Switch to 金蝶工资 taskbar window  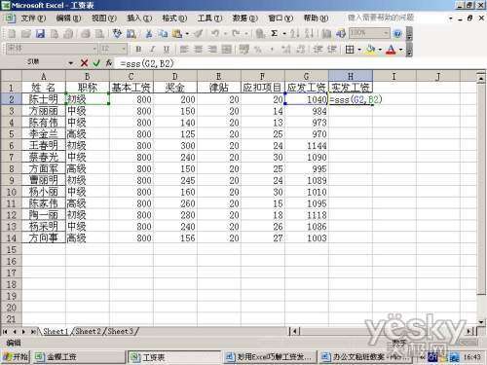point(79,357)
